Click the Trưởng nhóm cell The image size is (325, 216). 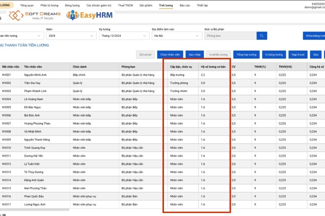[x=179, y=91]
